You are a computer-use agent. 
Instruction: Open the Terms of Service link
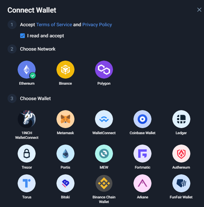click(x=54, y=25)
